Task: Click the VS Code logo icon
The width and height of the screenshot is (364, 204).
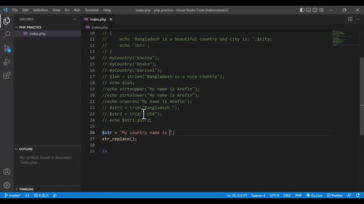Action: (x=5, y=10)
